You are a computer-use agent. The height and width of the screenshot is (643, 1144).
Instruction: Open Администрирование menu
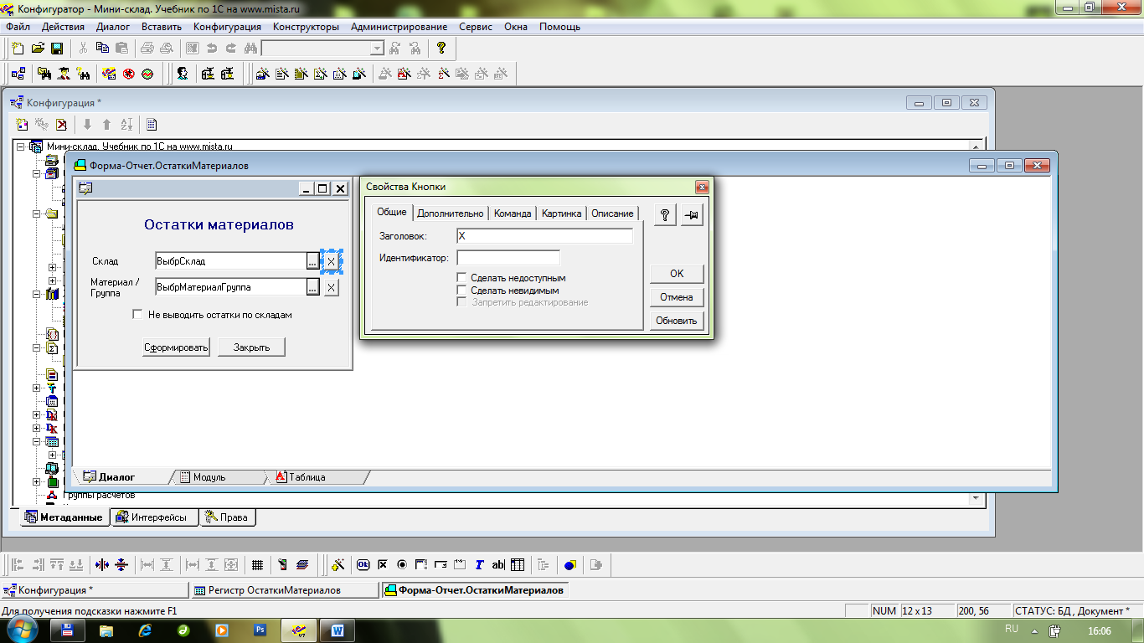pyautogui.click(x=399, y=27)
